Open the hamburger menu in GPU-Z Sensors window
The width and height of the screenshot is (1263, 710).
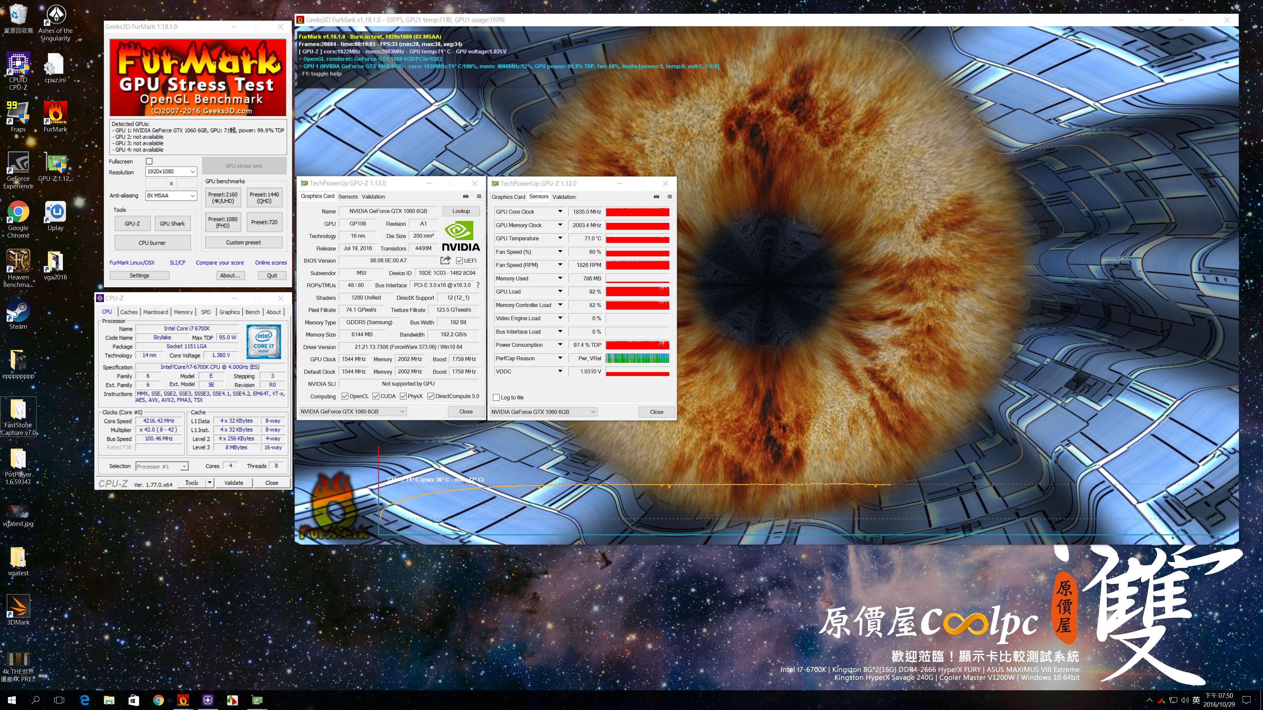[x=670, y=197]
